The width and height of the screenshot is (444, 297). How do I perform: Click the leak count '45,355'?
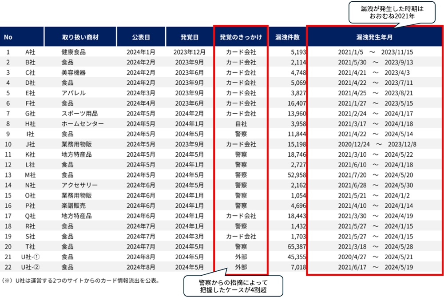pos(297,257)
